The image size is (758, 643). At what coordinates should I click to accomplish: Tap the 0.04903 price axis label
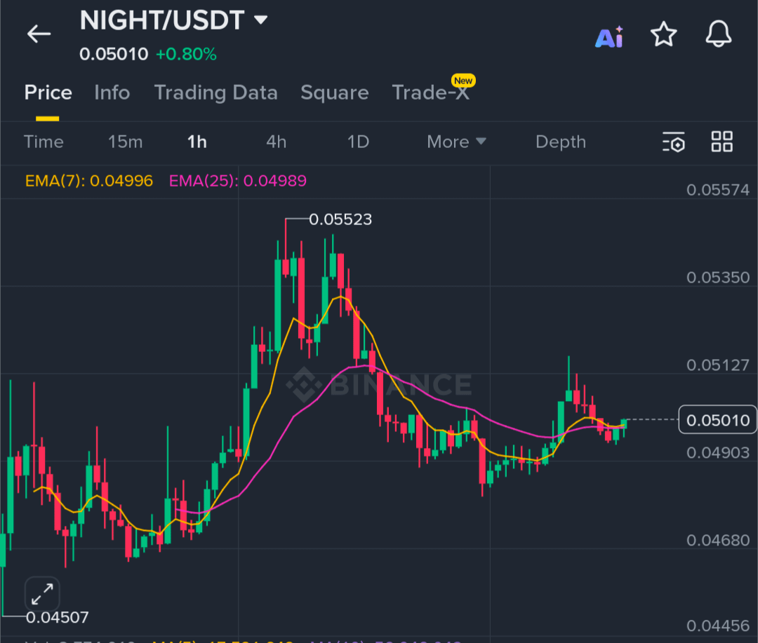[718, 453]
